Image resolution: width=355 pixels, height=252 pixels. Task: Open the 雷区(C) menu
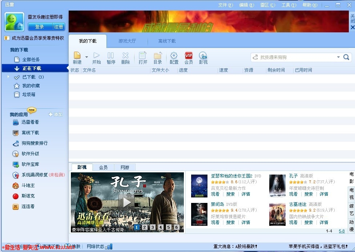268,5
